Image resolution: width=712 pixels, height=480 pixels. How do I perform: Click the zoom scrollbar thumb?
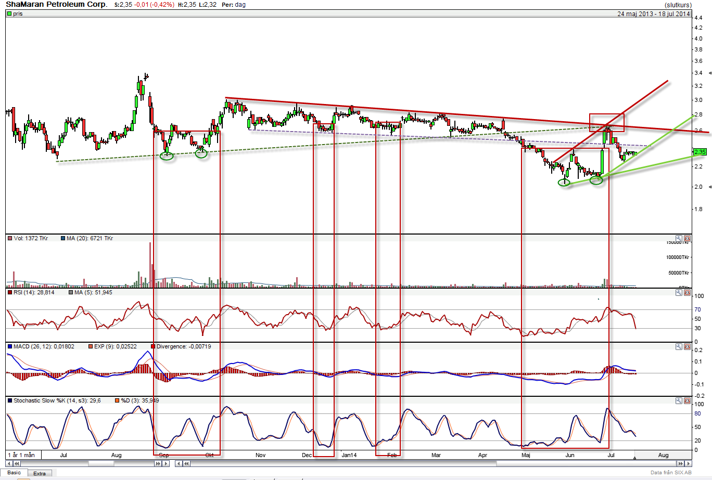[x=101, y=463]
